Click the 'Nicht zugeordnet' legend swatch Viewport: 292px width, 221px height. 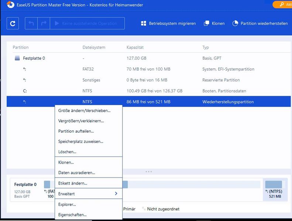(144, 209)
